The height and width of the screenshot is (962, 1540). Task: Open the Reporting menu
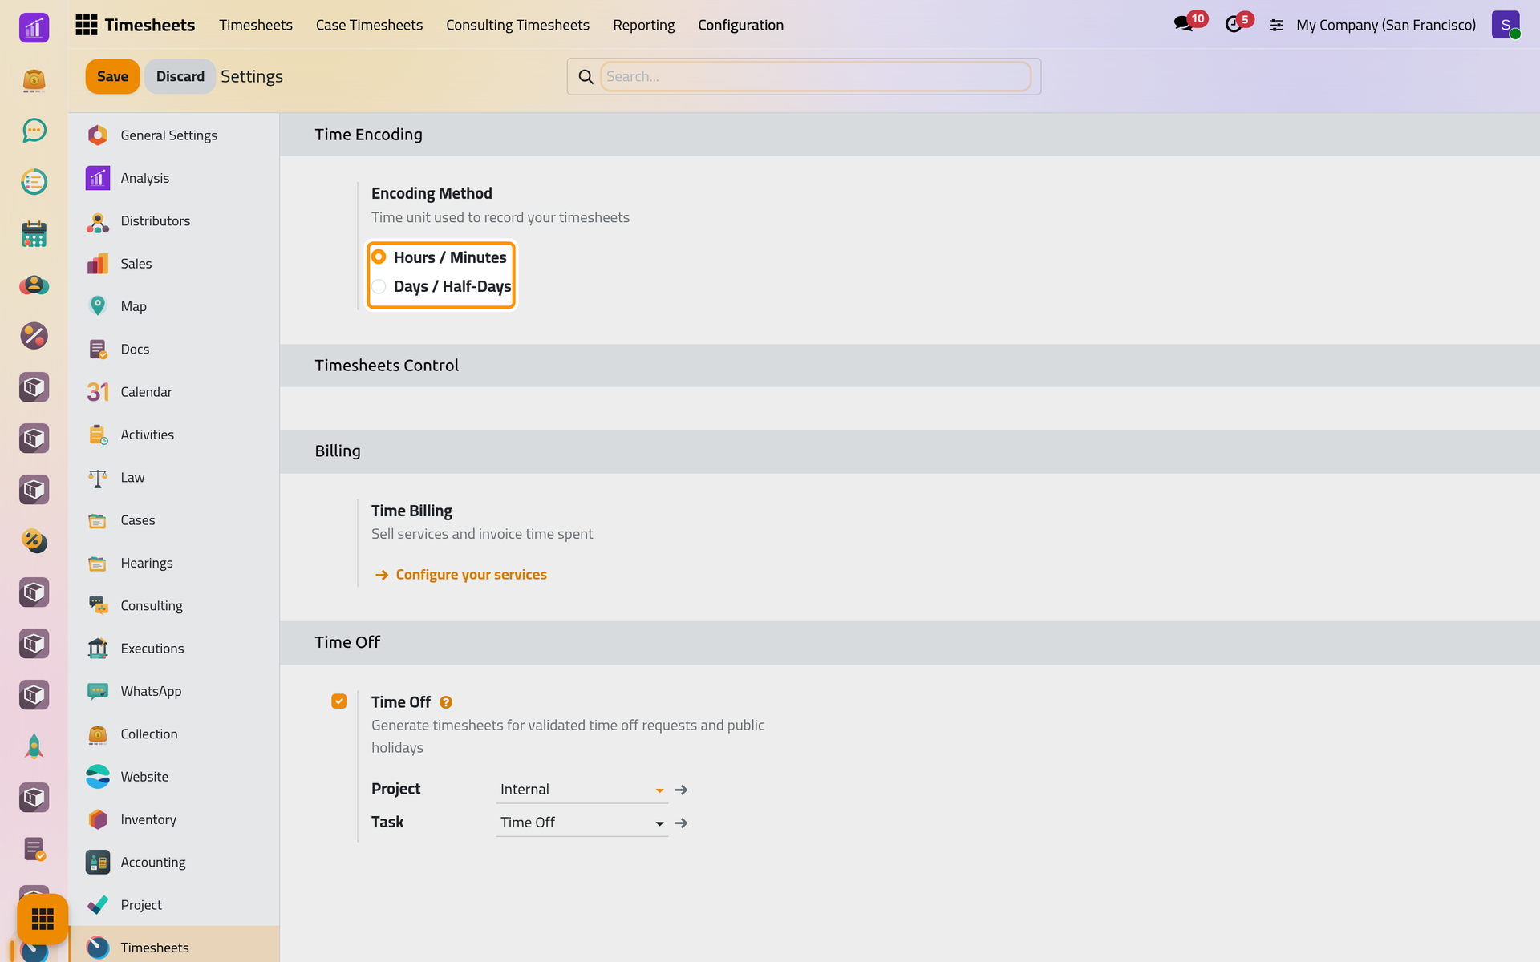[644, 25]
